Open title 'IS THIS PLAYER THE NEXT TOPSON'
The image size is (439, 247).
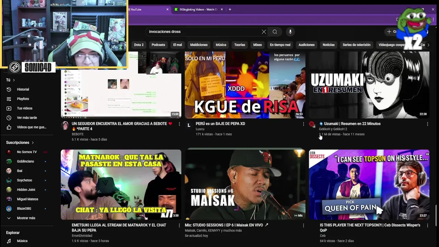point(370,228)
